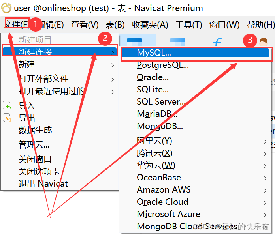Click the highlighted table toolbar icon

click(134, 42)
